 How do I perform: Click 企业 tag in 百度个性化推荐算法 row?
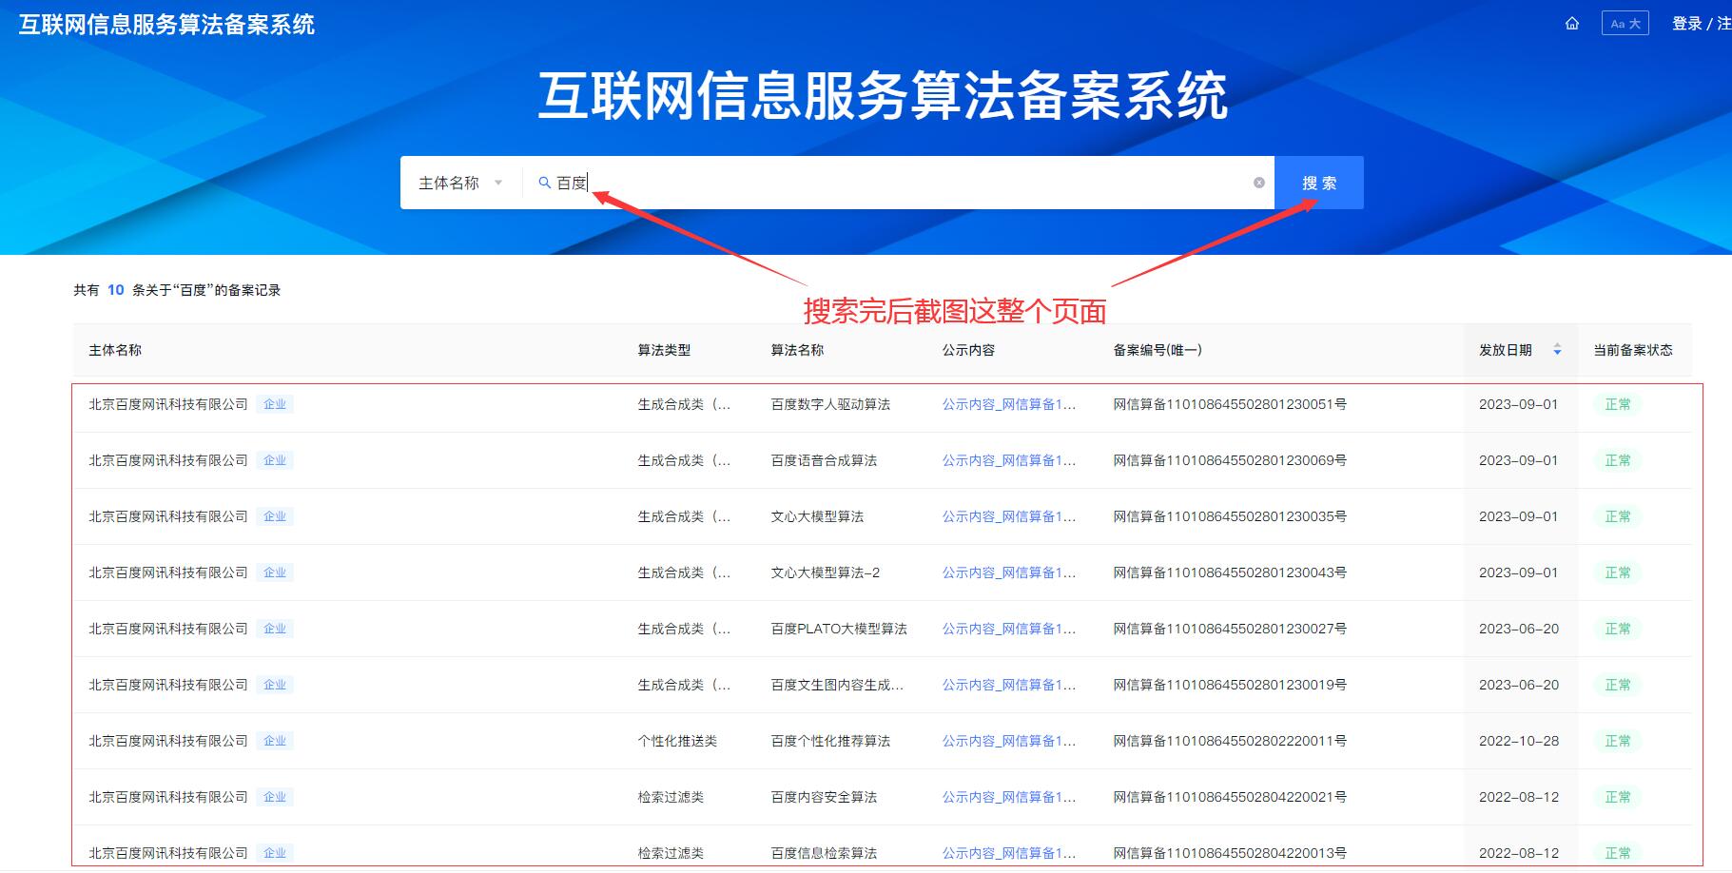275,741
